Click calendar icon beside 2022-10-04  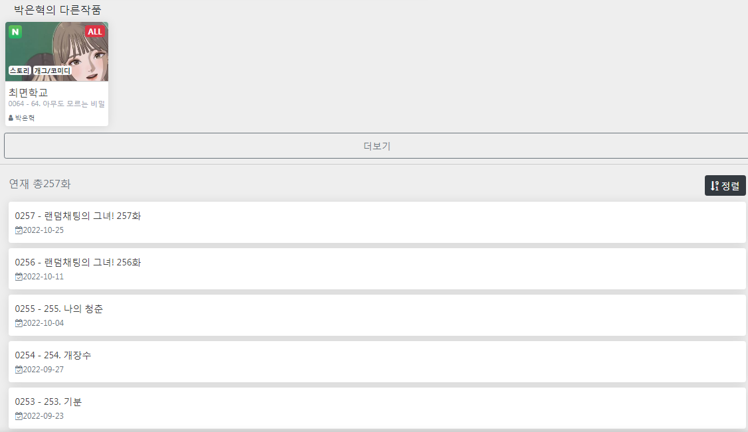click(x=19, y=323)
